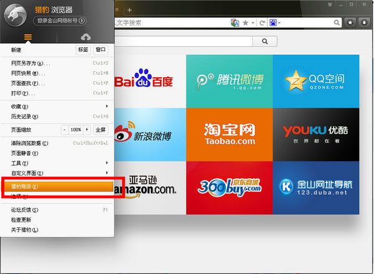This screenshot has height=274, width=374.
Task: Click the 标签 button beside 新建
Action: [x=83, y=50]
